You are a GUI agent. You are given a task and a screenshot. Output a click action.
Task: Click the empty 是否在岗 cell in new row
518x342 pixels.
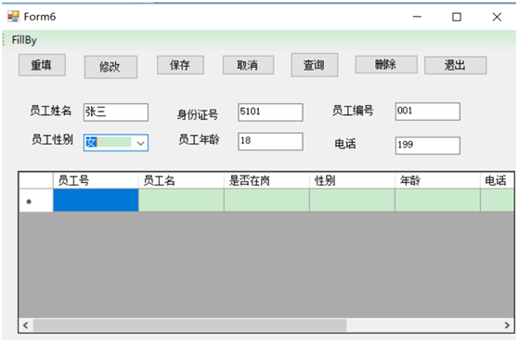pyautogui.click(x=266, y=200)
